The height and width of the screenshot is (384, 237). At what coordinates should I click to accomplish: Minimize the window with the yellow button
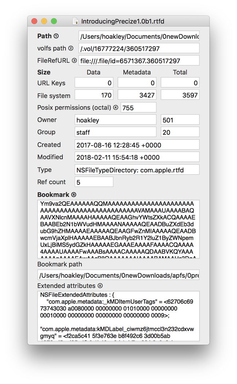(44, 21)
